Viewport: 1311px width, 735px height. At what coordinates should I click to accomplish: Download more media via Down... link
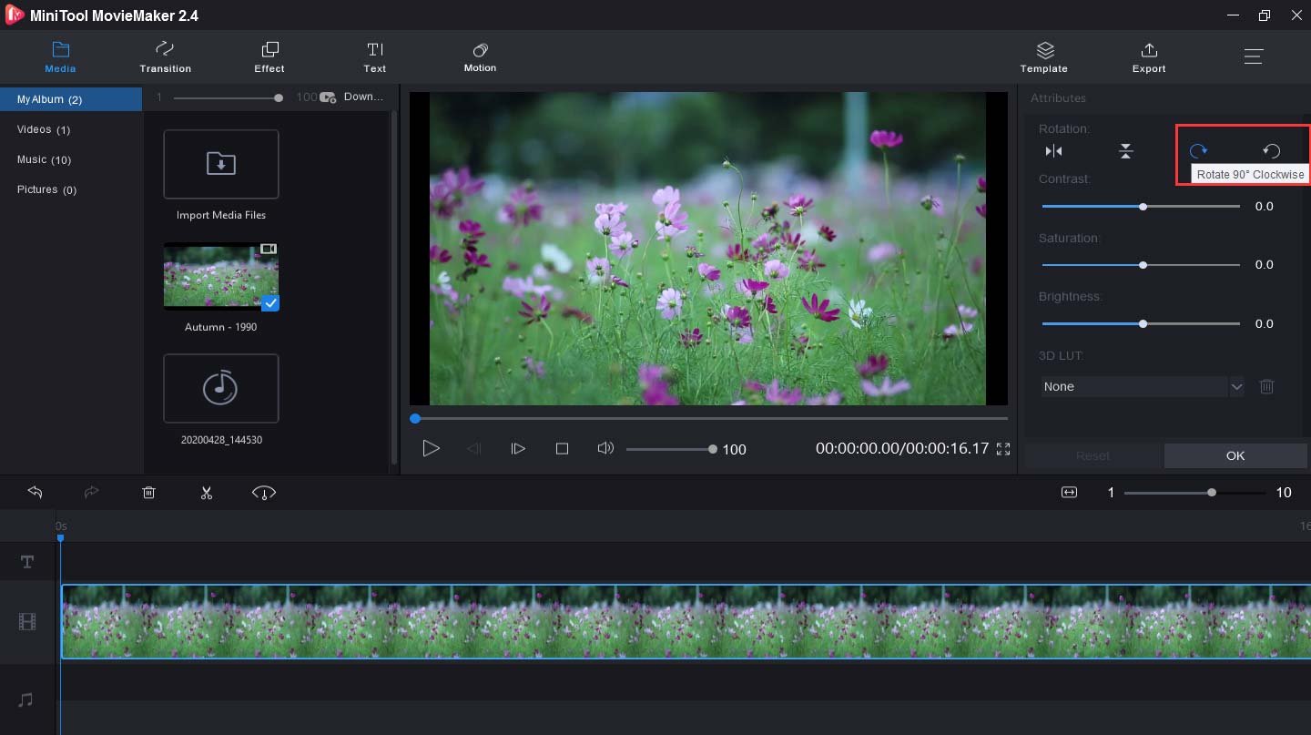point(352,97)
